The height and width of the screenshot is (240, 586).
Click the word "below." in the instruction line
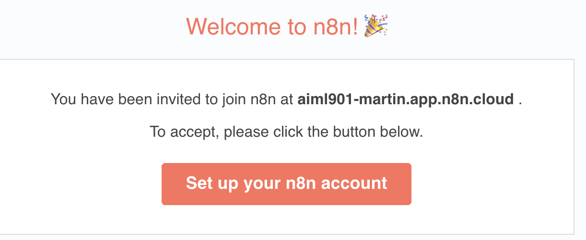(401, 131)
